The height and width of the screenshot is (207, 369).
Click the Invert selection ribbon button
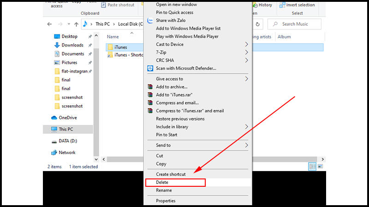click(297, 5)
